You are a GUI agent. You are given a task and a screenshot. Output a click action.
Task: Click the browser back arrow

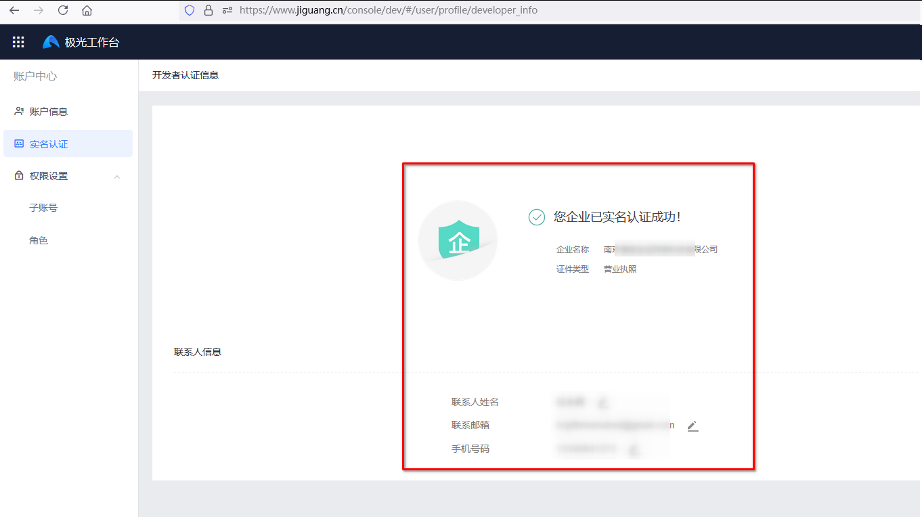tap(14, 10)
